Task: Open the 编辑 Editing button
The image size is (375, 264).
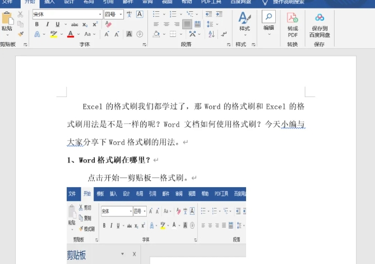Action: (268, 21)
